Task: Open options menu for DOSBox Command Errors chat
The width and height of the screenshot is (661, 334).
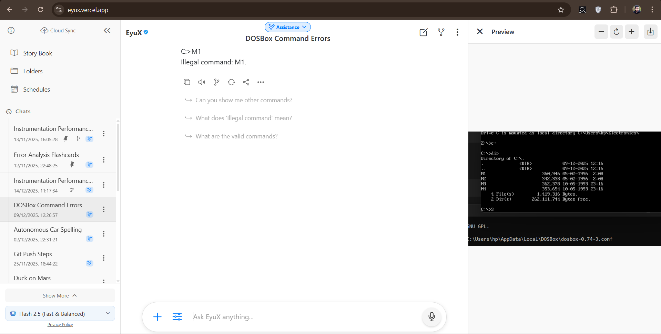Action: pos(104,209)
